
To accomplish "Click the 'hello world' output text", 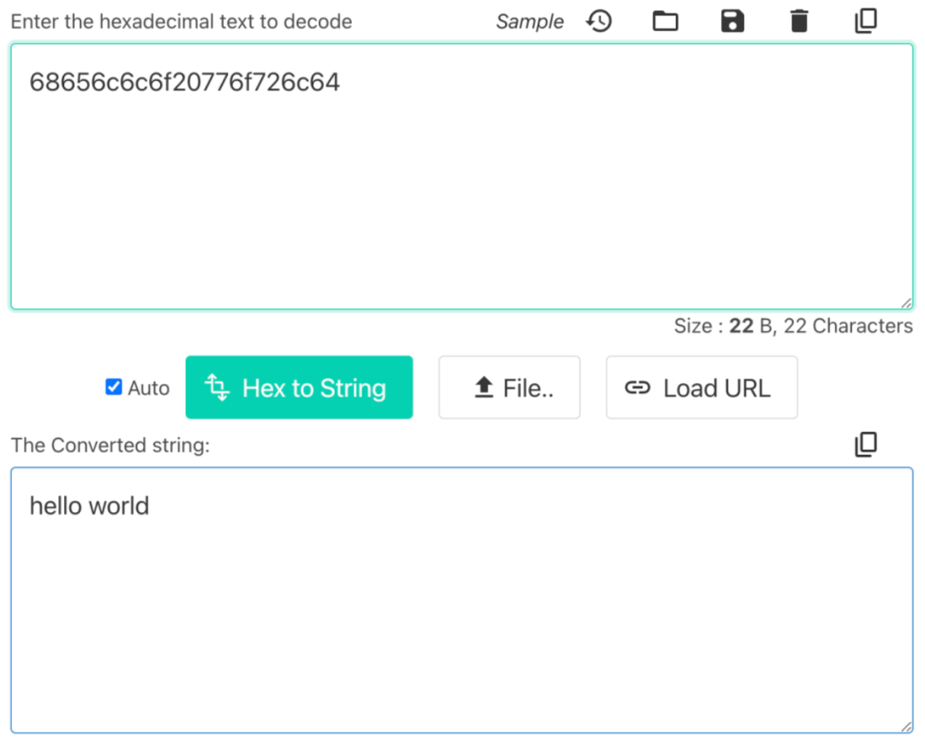I will [x=89, y=505].
